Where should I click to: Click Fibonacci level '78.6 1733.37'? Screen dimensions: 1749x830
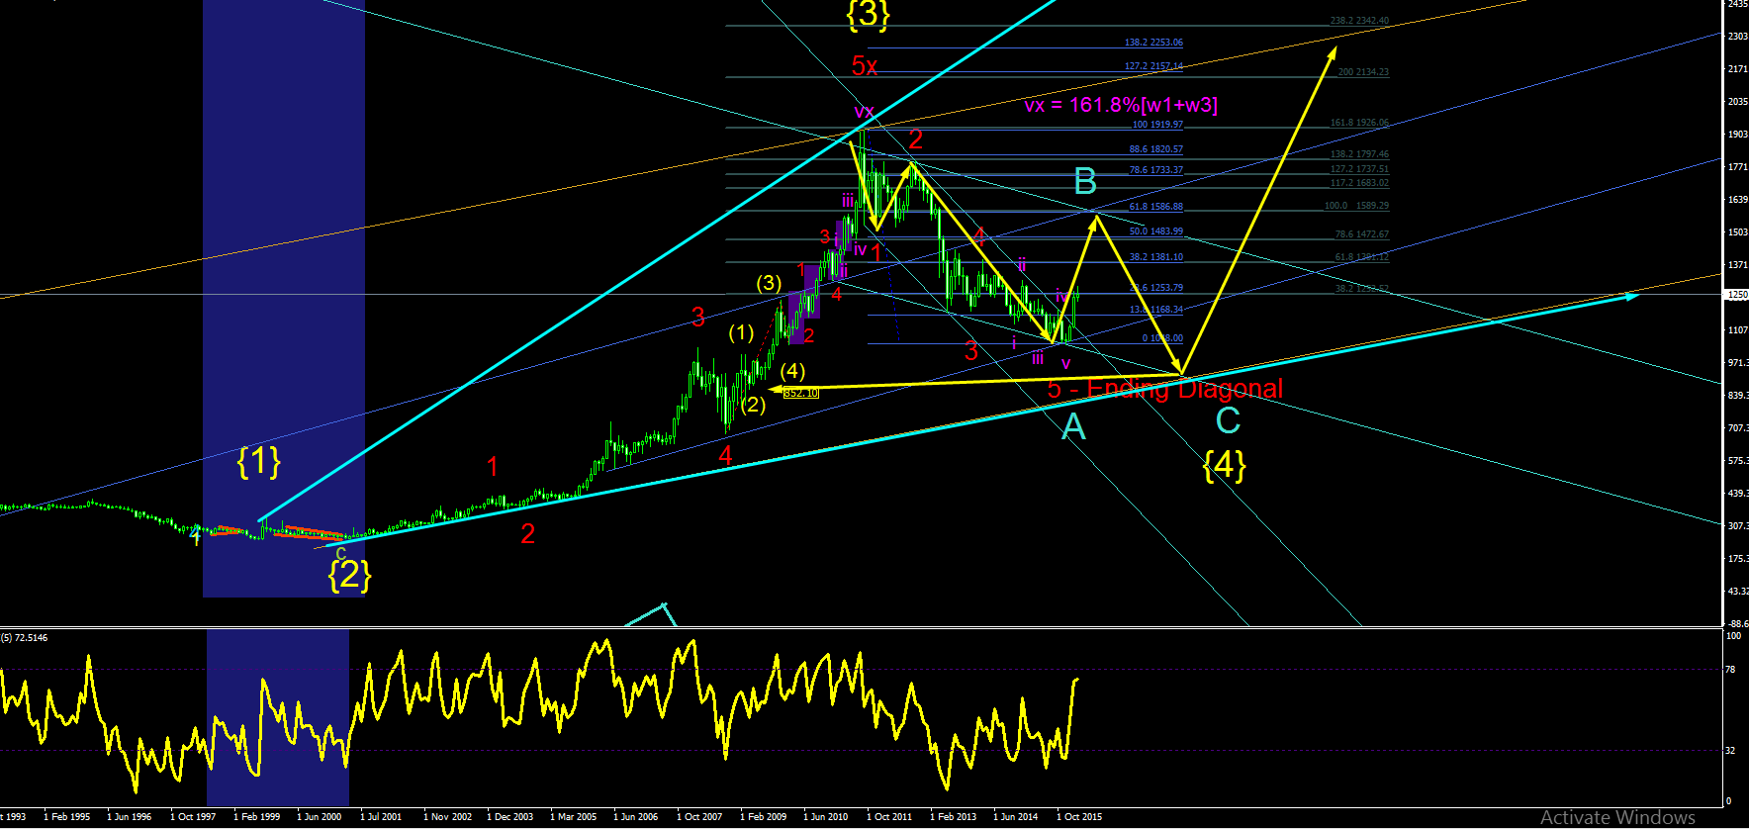pyautogui.click(x=1156, y=170)
